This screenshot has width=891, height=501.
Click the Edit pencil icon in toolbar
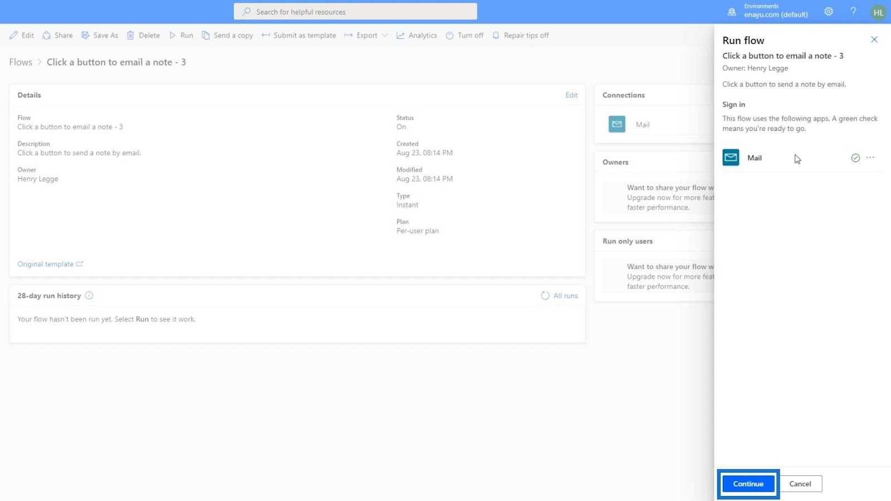coord(13,35)
